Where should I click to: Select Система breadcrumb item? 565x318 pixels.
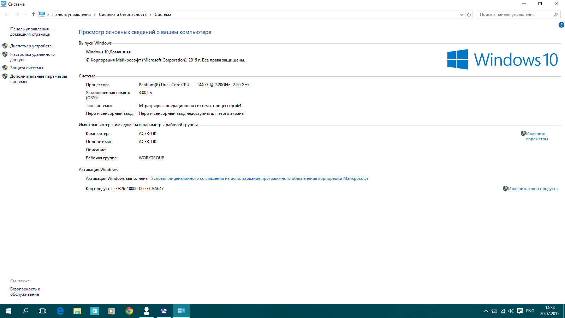click(163, 14)
